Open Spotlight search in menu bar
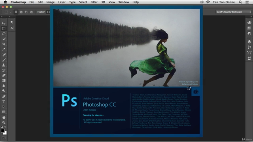 pyautogui.click(x=240, y=2)
